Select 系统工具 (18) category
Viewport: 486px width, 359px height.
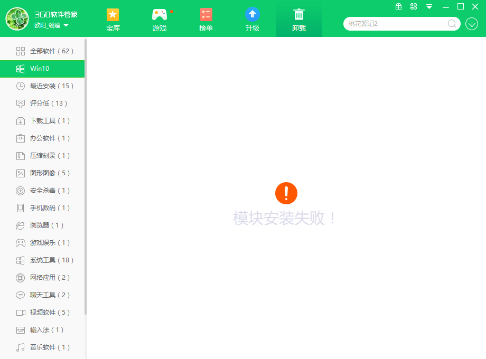point(42,260)
